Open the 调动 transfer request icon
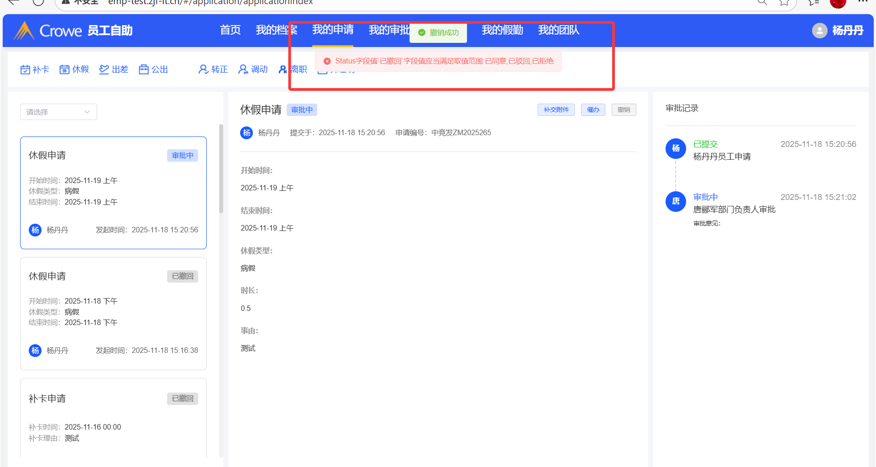 (253, 69)
